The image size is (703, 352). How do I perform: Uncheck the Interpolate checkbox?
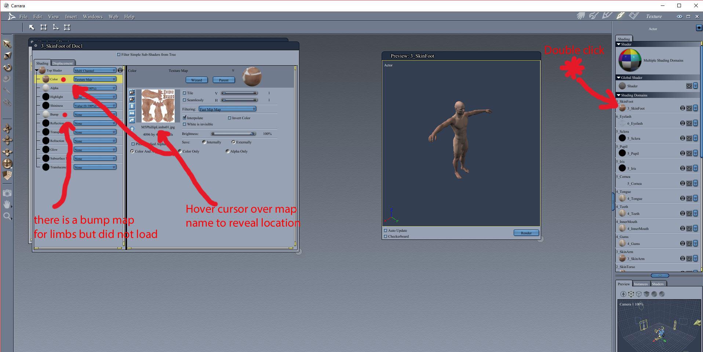pos(185,118)
